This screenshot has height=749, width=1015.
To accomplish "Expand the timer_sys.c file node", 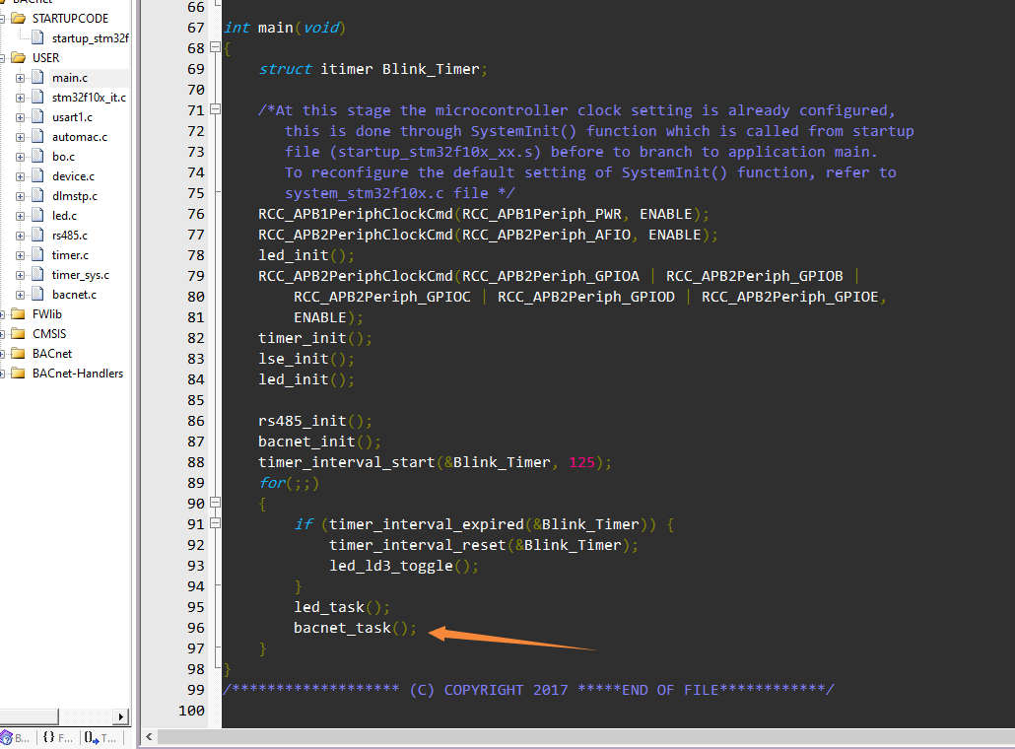I will [x=20, y=276].
